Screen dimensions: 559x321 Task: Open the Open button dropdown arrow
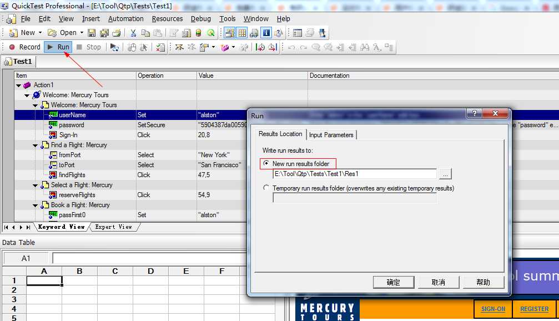[82, 33]
